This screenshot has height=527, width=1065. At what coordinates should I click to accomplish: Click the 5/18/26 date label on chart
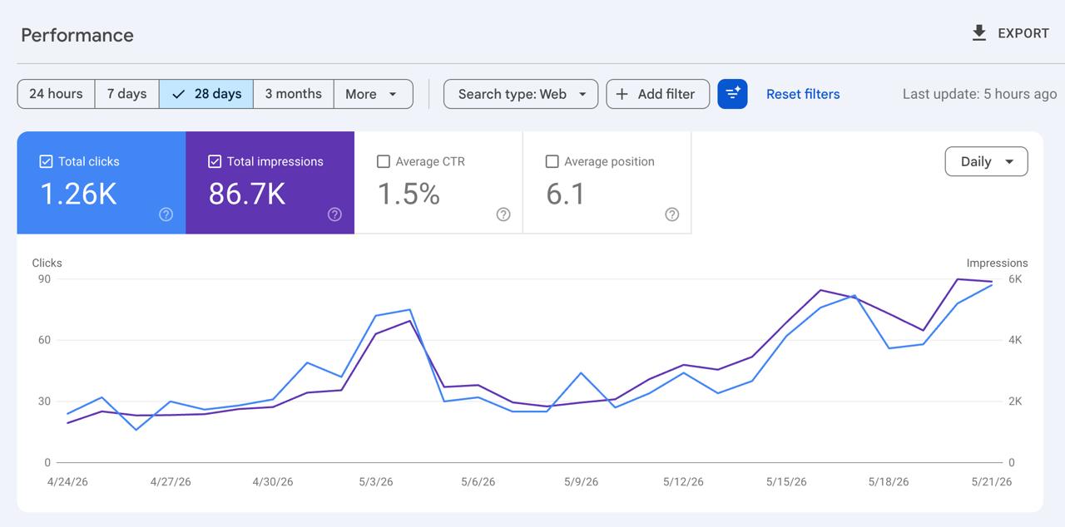(889, 482)
